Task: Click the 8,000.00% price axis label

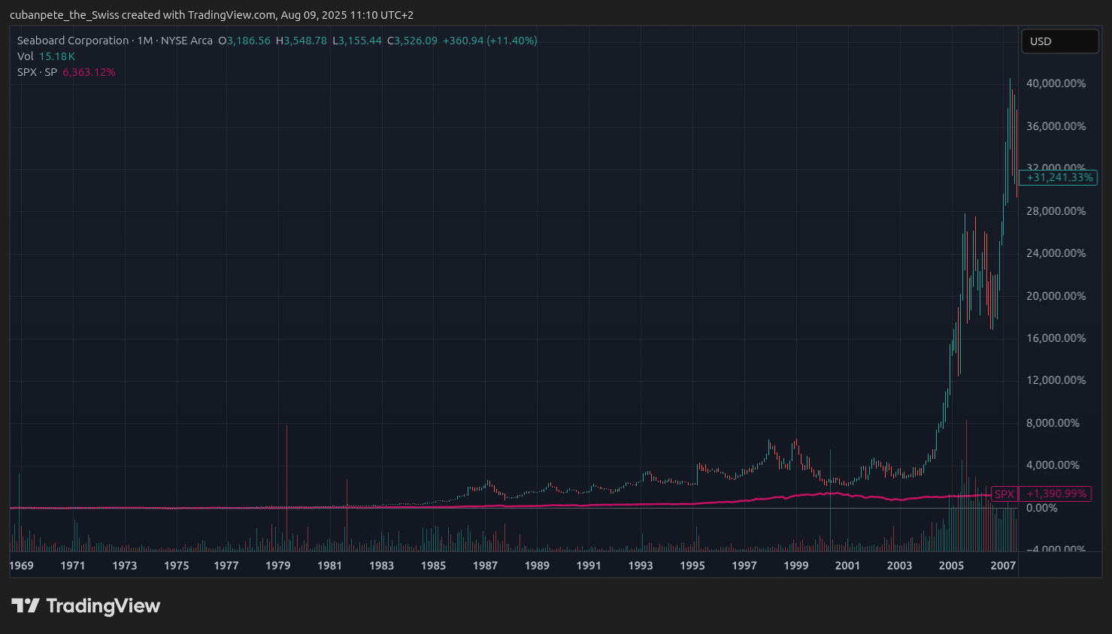Action: click(x=1053, y=423)
